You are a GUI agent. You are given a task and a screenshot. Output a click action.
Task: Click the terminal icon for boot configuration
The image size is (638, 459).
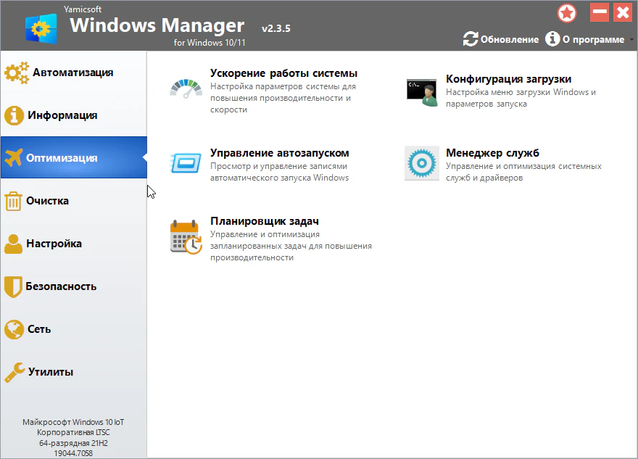pos(422,92)
